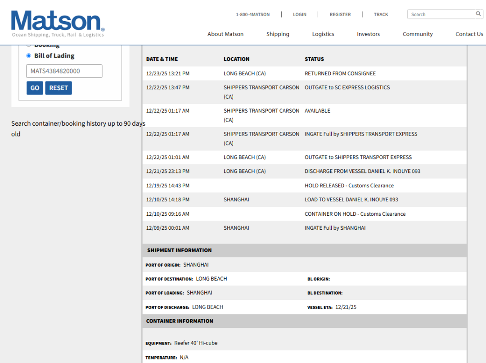
Task: Click the 1-800-4MATSON phone link
Action: tap(252, 14)
